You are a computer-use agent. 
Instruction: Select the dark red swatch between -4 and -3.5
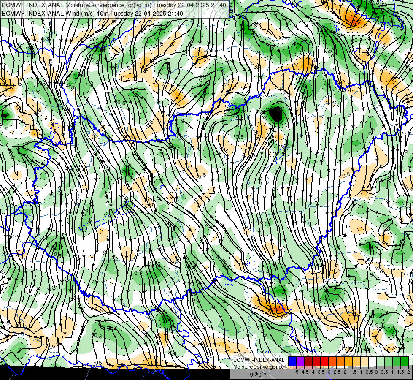pyautogui.click(x=316, y=361)
